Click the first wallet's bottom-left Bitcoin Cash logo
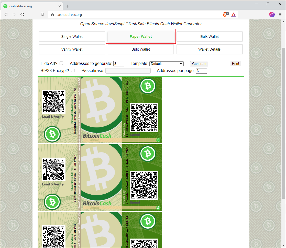This screenshot has height=248, width=286. point(52,134)
